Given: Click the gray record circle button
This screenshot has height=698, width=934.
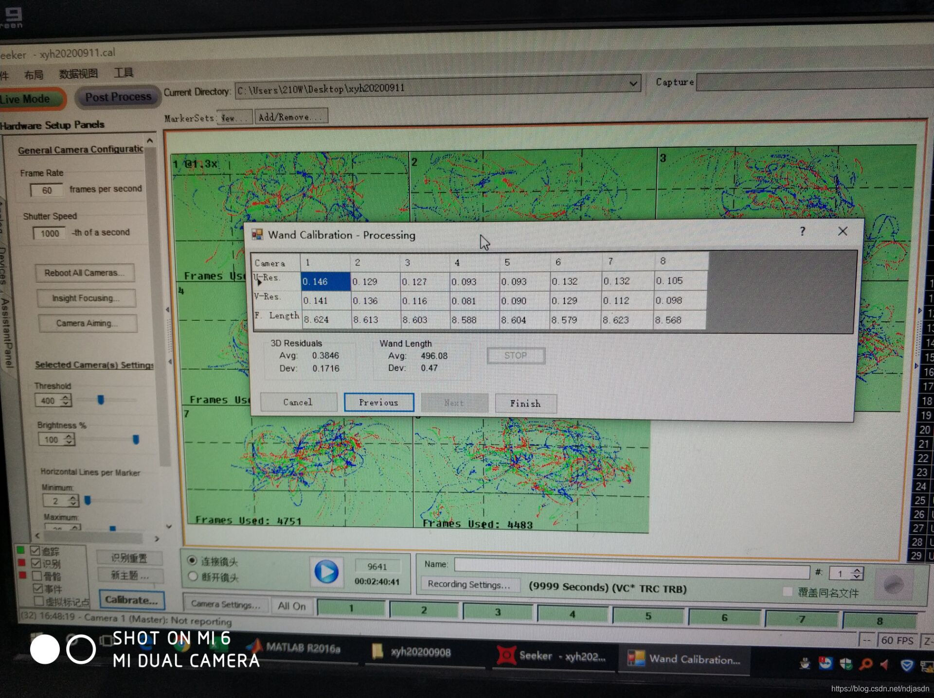Looking at the screenshot, I should pyautogui.click(x=893, y=585).
